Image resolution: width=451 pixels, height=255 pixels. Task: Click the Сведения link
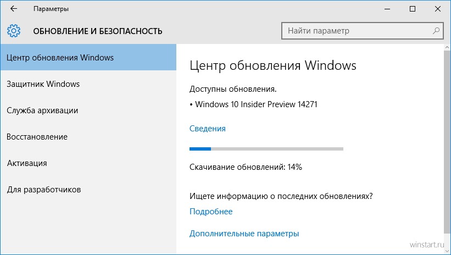[x=208, y=129]
